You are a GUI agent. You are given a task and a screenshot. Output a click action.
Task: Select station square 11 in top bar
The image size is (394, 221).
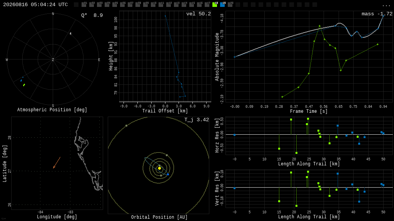coord(161,5)
